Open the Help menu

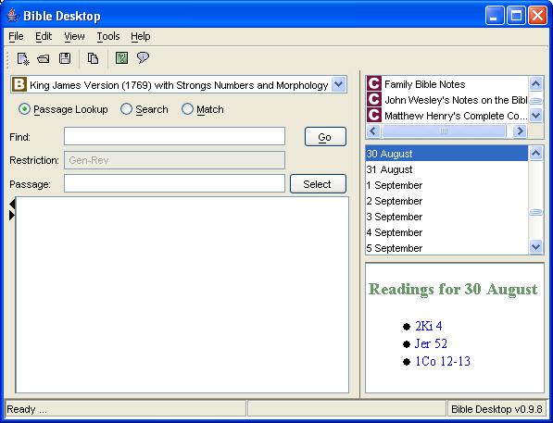[x=141, y=36]
